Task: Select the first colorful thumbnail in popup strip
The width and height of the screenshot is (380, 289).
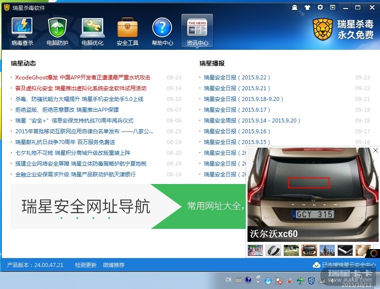Action: pos(256,250)
